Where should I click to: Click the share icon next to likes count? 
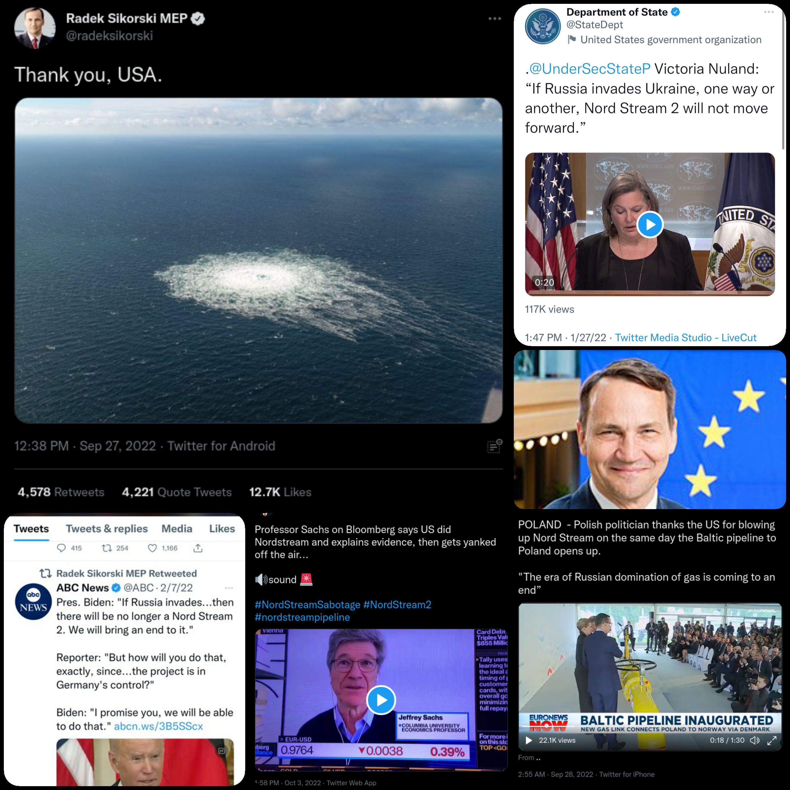pyautogui.click(x=198, y=548)
